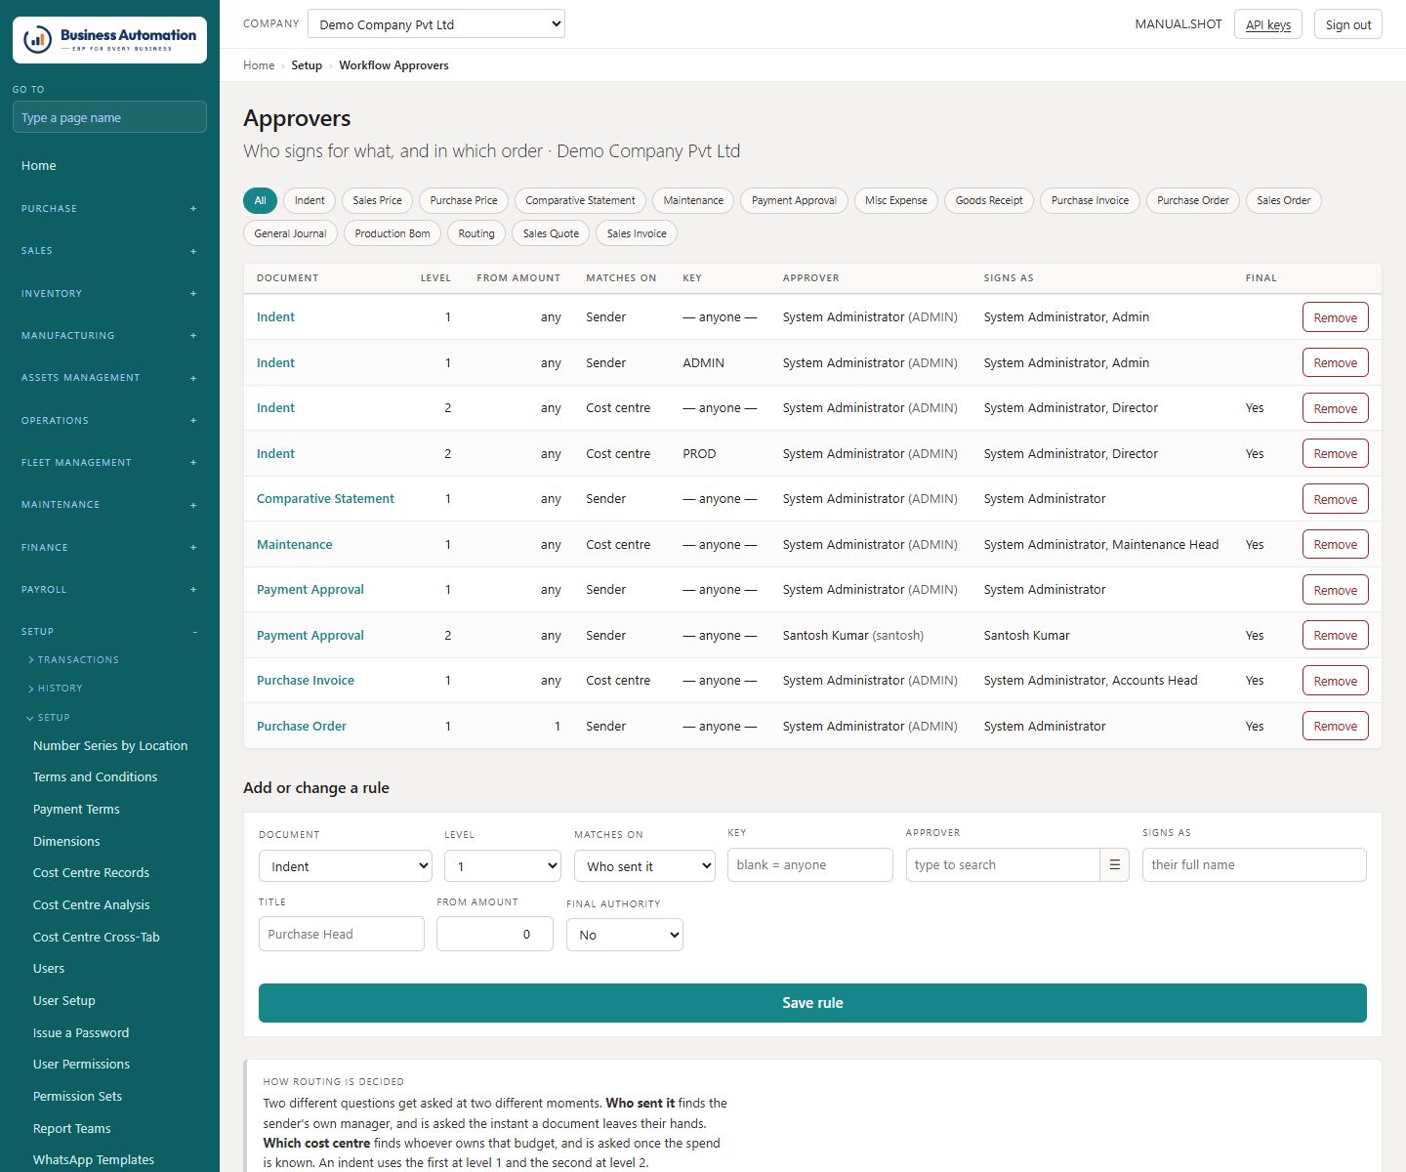1406x1172 pixels.
Task: Click Sign out
Action: click(1348, 24)
